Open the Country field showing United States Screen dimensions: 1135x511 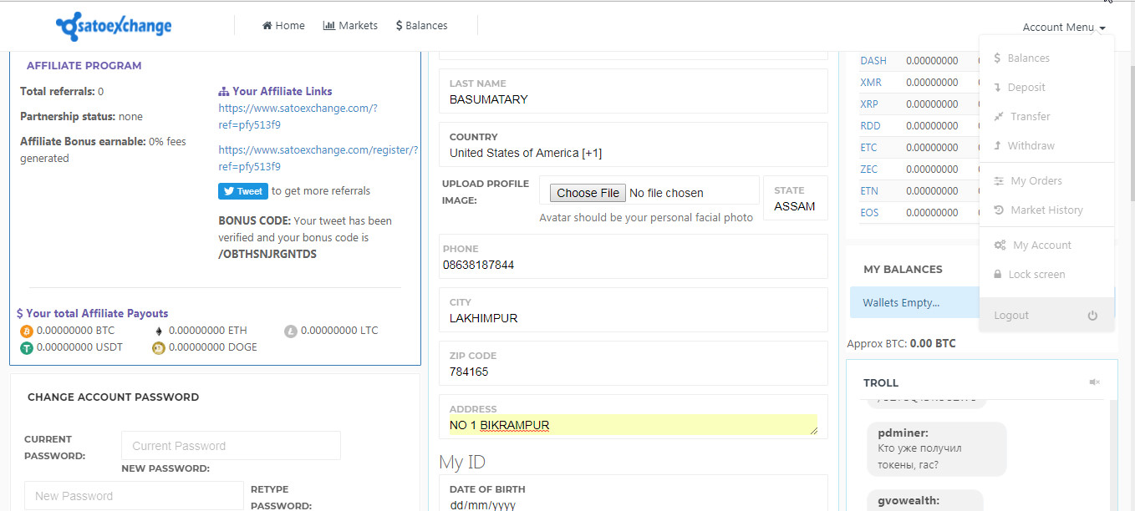coord(634,145)
